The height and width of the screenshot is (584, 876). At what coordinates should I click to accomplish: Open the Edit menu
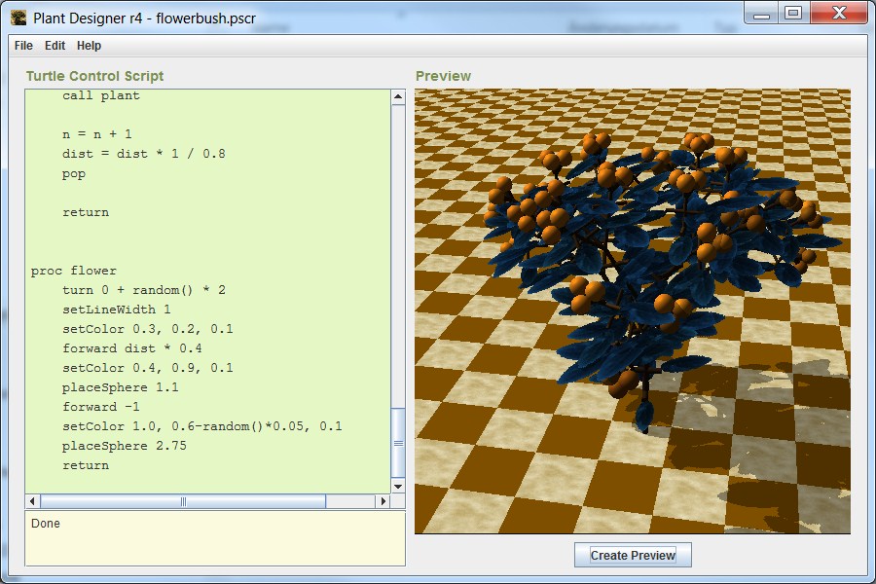coord(55,46)
